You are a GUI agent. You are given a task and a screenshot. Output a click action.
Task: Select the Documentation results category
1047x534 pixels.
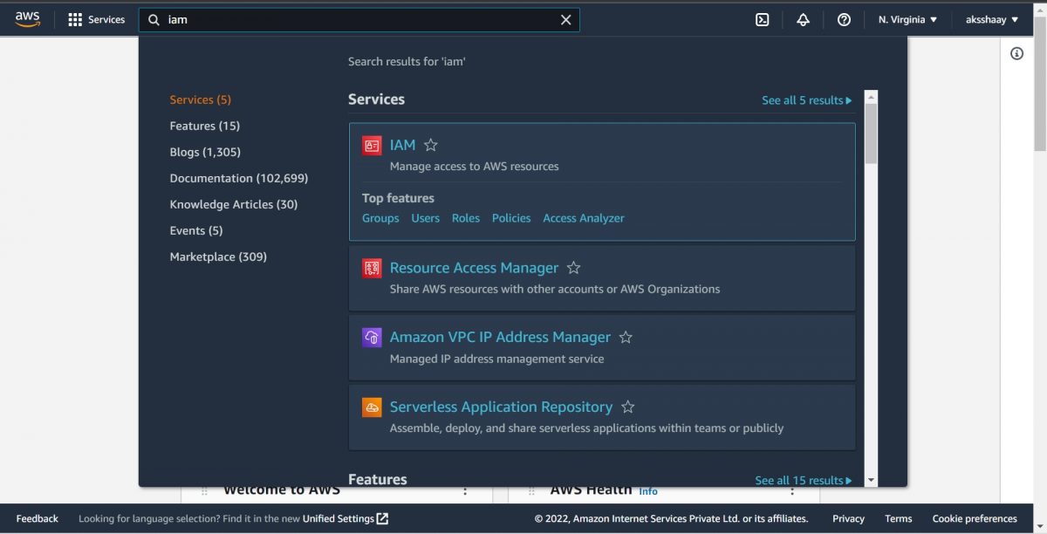238,177
